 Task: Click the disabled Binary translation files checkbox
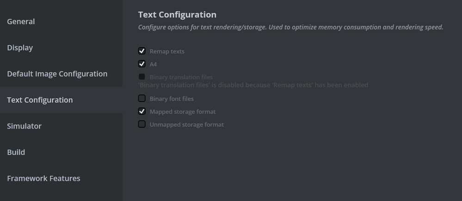point(142,77)
